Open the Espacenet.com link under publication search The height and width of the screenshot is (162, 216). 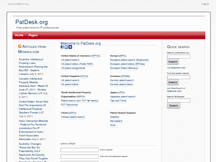click(178, 68)
